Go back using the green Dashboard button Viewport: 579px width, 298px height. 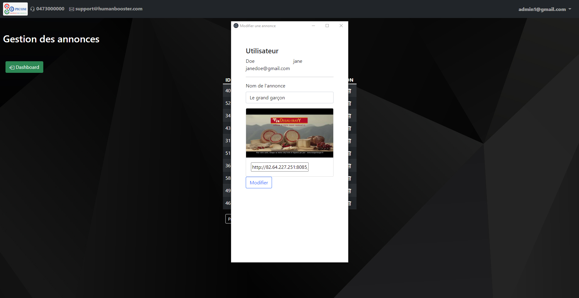coord(24,67)
